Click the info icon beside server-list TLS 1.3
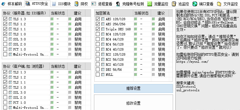 (10, 19)
